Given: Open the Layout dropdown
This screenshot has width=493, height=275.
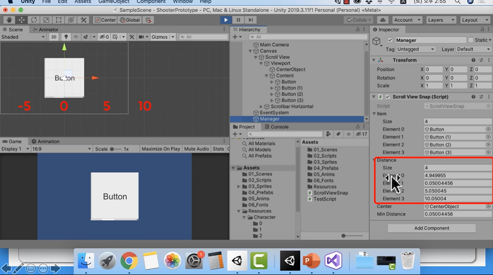Looking at the screenshot, I should click(x=474, y=20).
